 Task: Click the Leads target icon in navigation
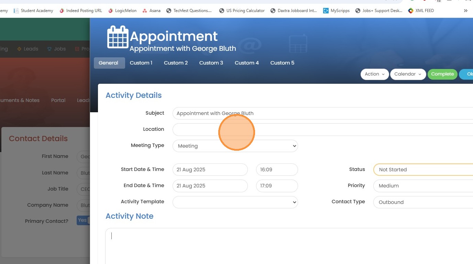click(19, 49)
